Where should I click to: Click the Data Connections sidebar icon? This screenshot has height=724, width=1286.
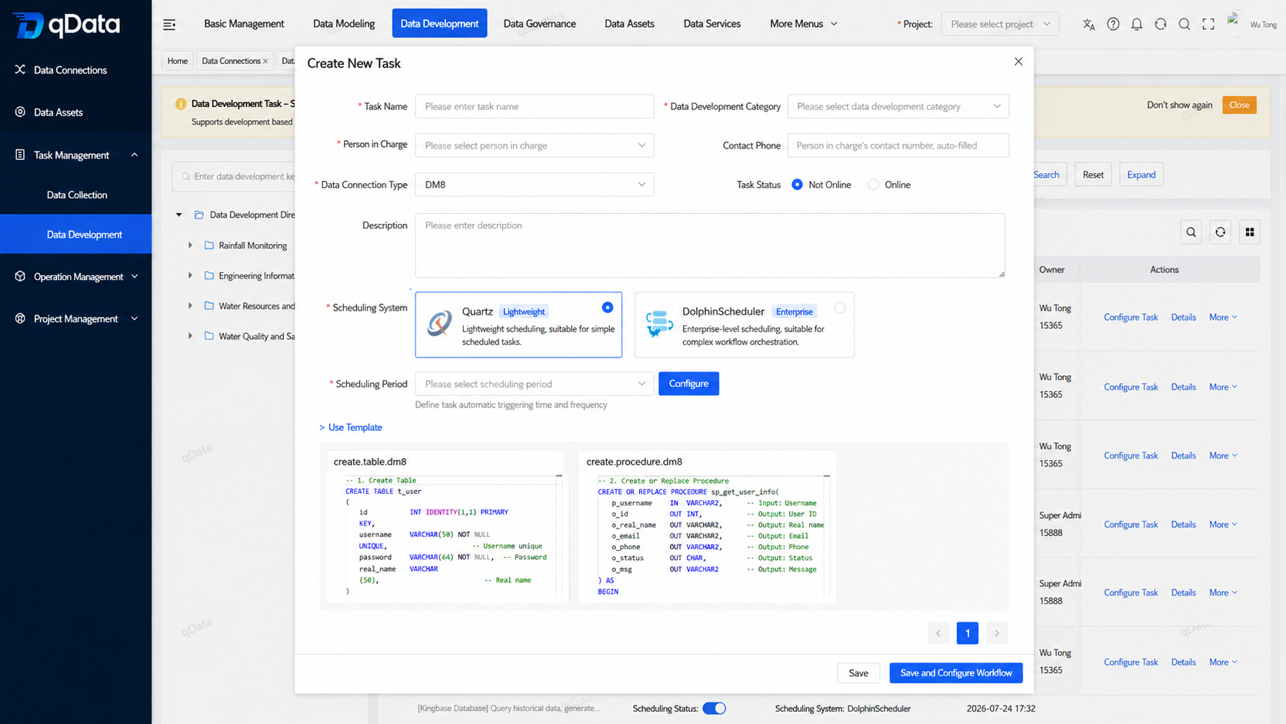(x=20, y=69)
